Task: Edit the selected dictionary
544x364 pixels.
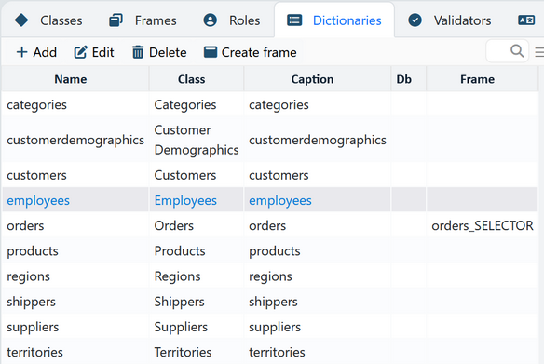Action: point(94,52)
